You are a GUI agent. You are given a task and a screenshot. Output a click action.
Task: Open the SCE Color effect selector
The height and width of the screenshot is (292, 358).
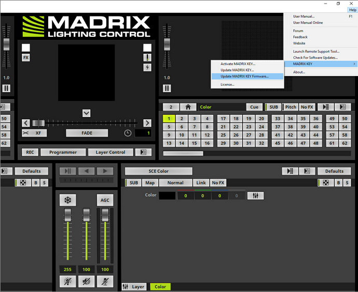click(159, 171)
